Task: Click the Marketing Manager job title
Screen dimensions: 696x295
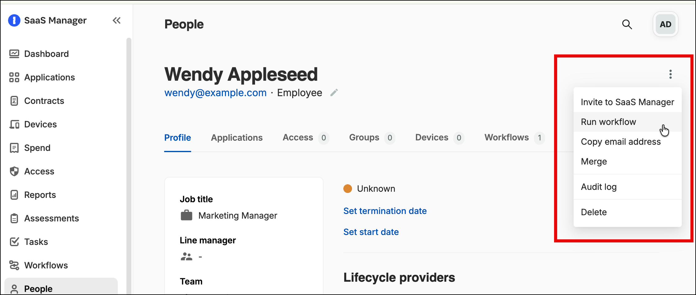Action: (238, 216)
